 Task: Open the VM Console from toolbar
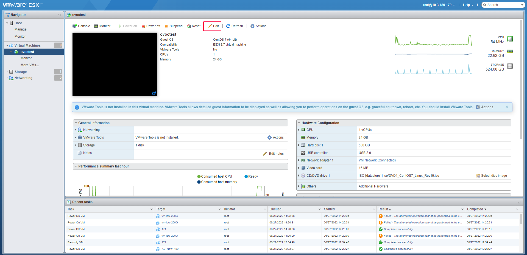(81, 26)
